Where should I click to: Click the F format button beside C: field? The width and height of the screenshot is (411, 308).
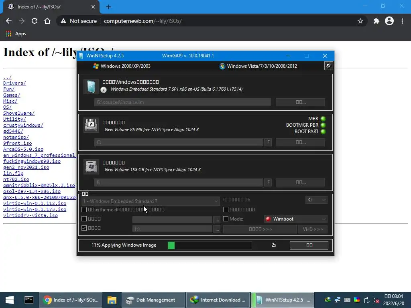pyautogui.click(x=268, y=142)
